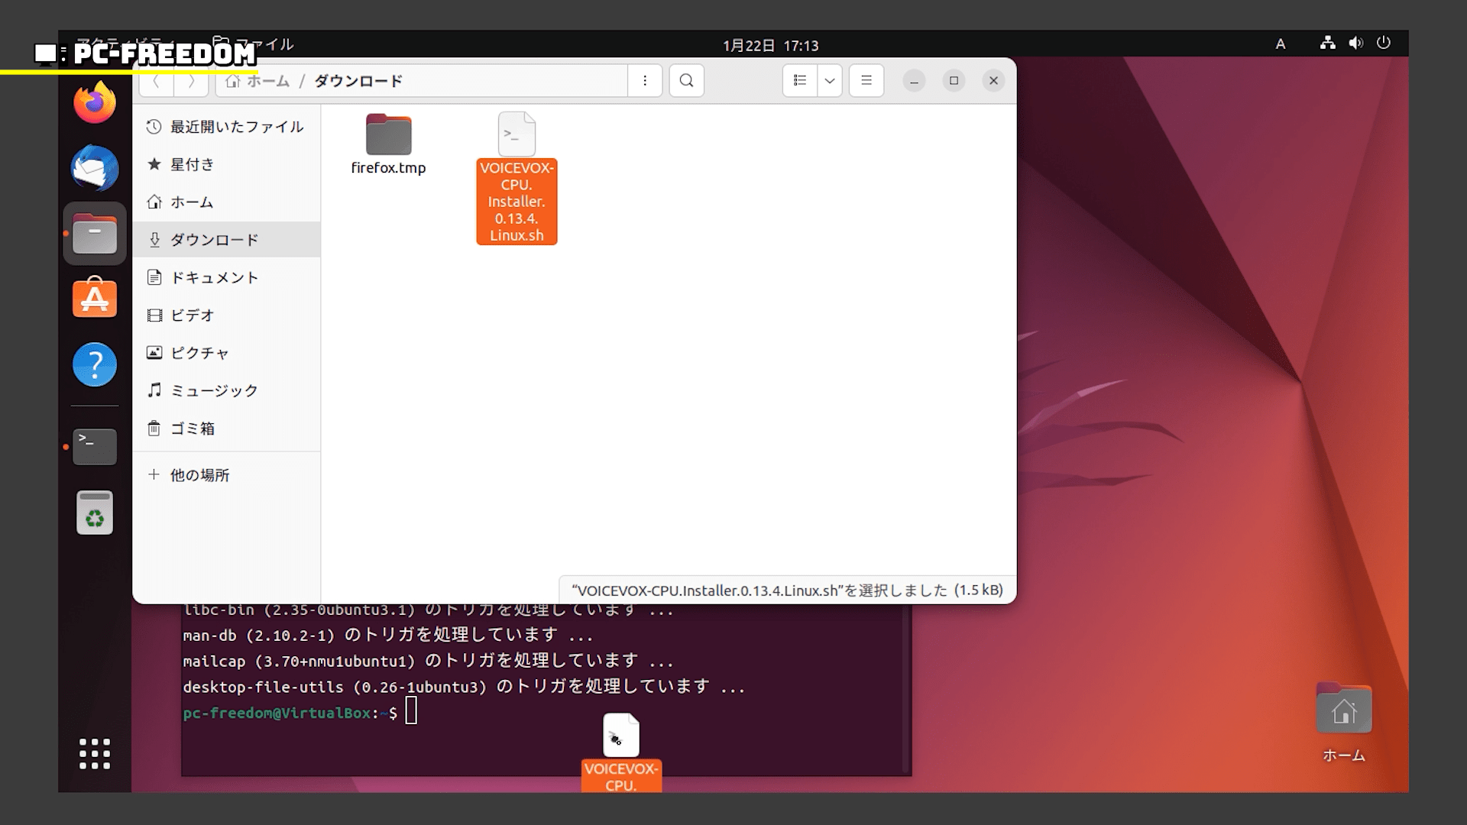Viewport: 1467px width, 825px height.
Task: Open system volume indicator in top bar
Action: [1355, 44]
